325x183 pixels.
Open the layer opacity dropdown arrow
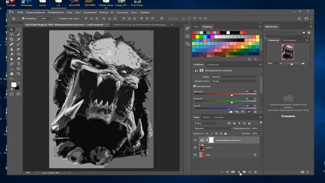click(260, 129)
